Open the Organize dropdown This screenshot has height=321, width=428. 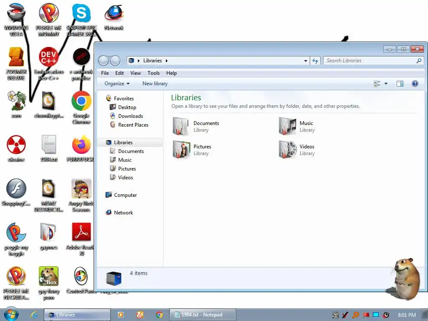(117, 84)
